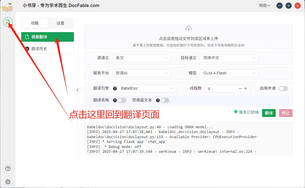305x188 pixels.
Task: Increase 线程数 with the plus button
Action: pyautogui.click(x=245, y=89)
